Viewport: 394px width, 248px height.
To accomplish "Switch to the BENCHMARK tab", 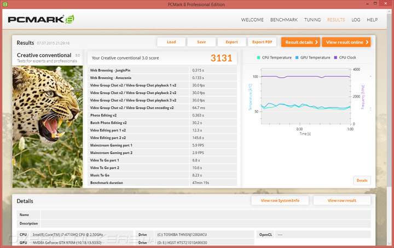I will 284,20.
